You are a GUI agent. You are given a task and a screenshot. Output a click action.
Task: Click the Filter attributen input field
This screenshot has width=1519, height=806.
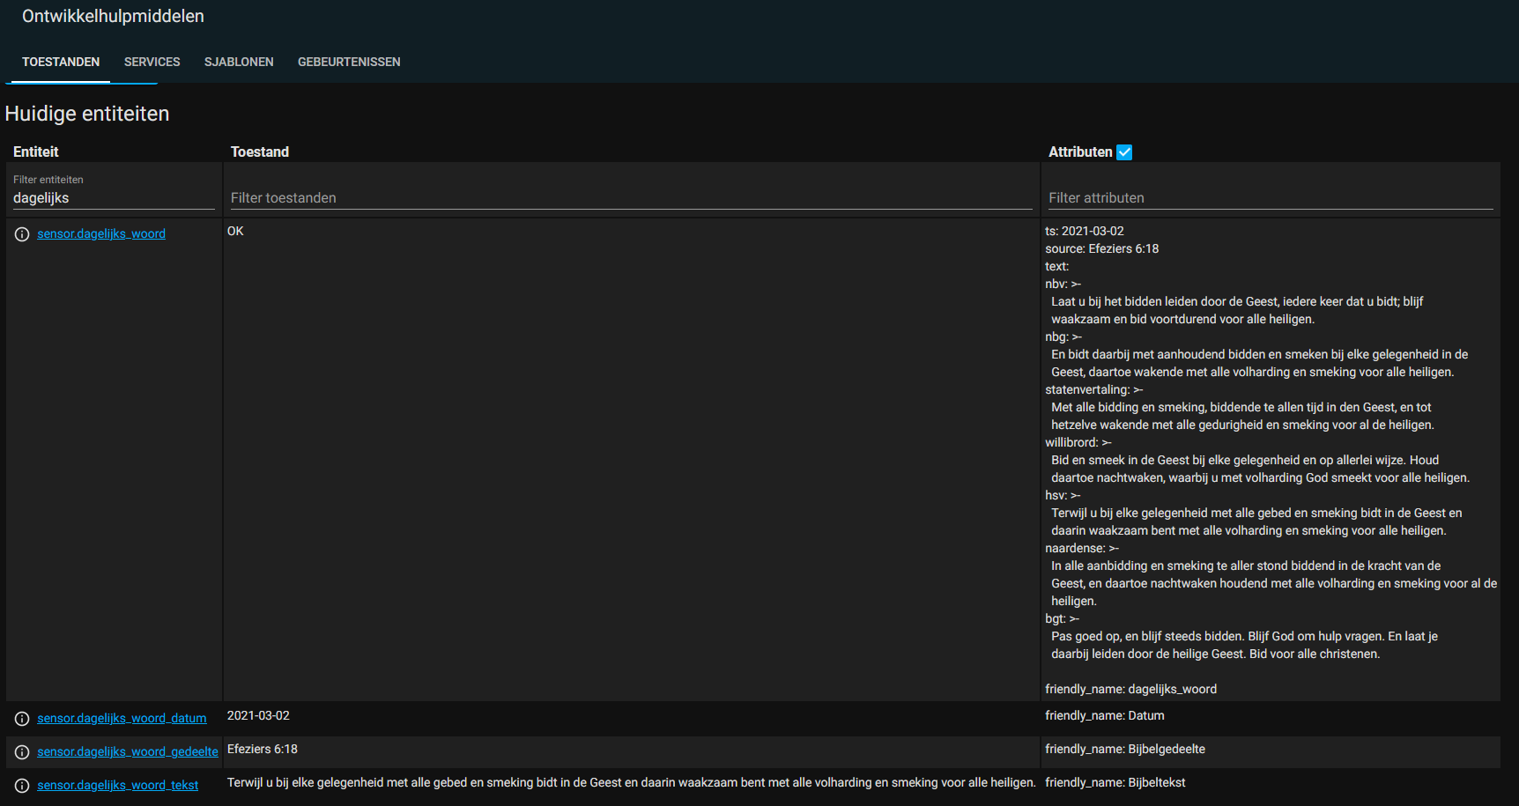click(x=1269, y=198)
